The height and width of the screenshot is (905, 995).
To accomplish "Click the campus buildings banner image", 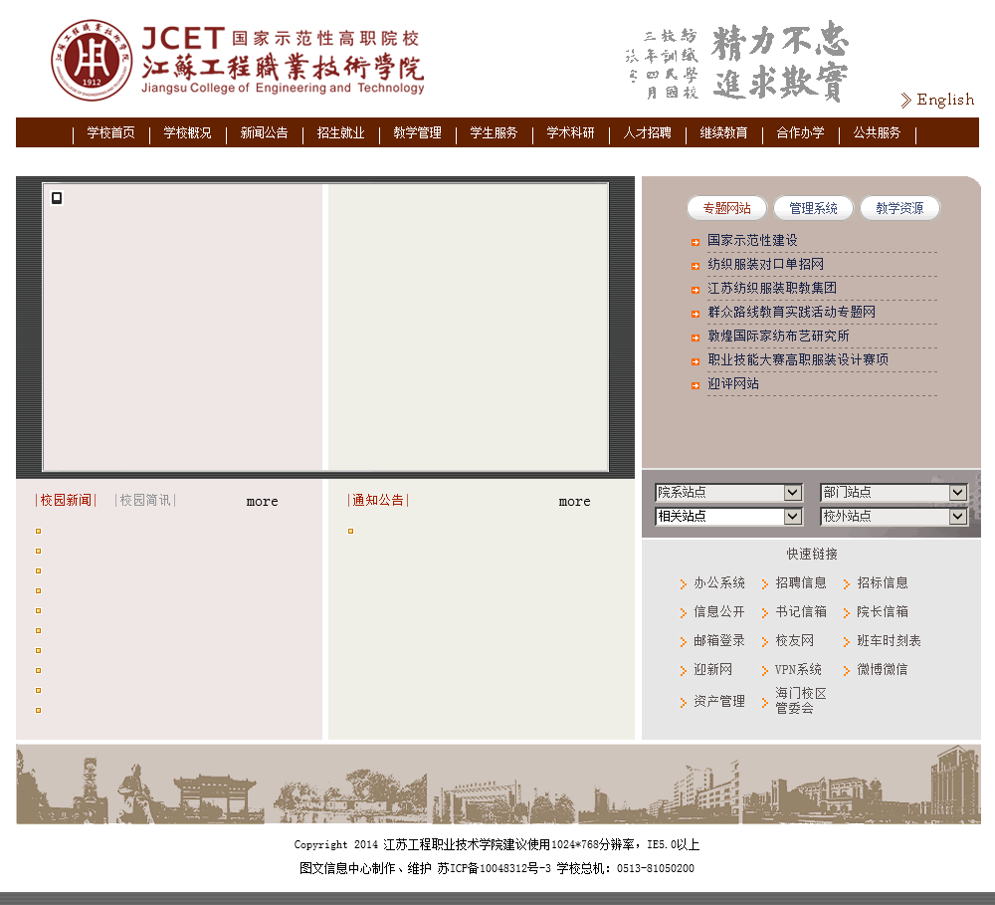I will [498, 785].
